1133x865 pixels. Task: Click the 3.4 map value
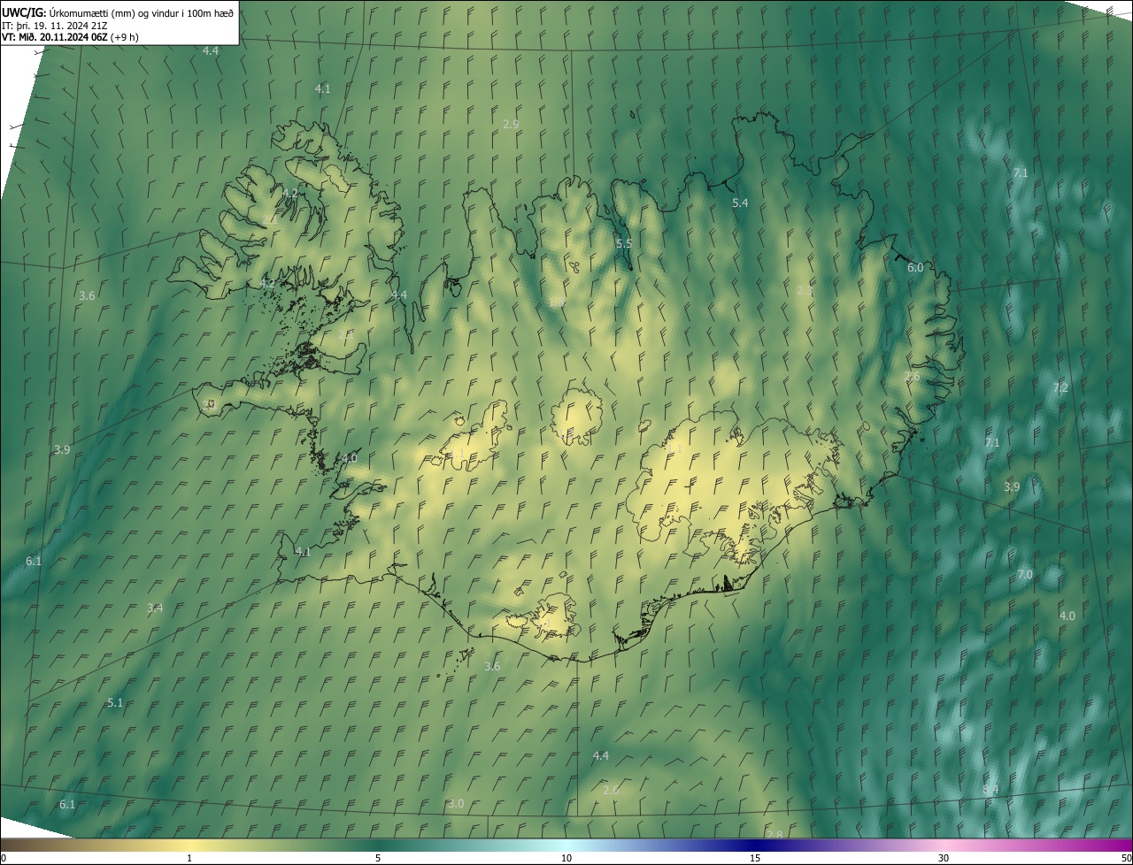click(x=155, y=607)
